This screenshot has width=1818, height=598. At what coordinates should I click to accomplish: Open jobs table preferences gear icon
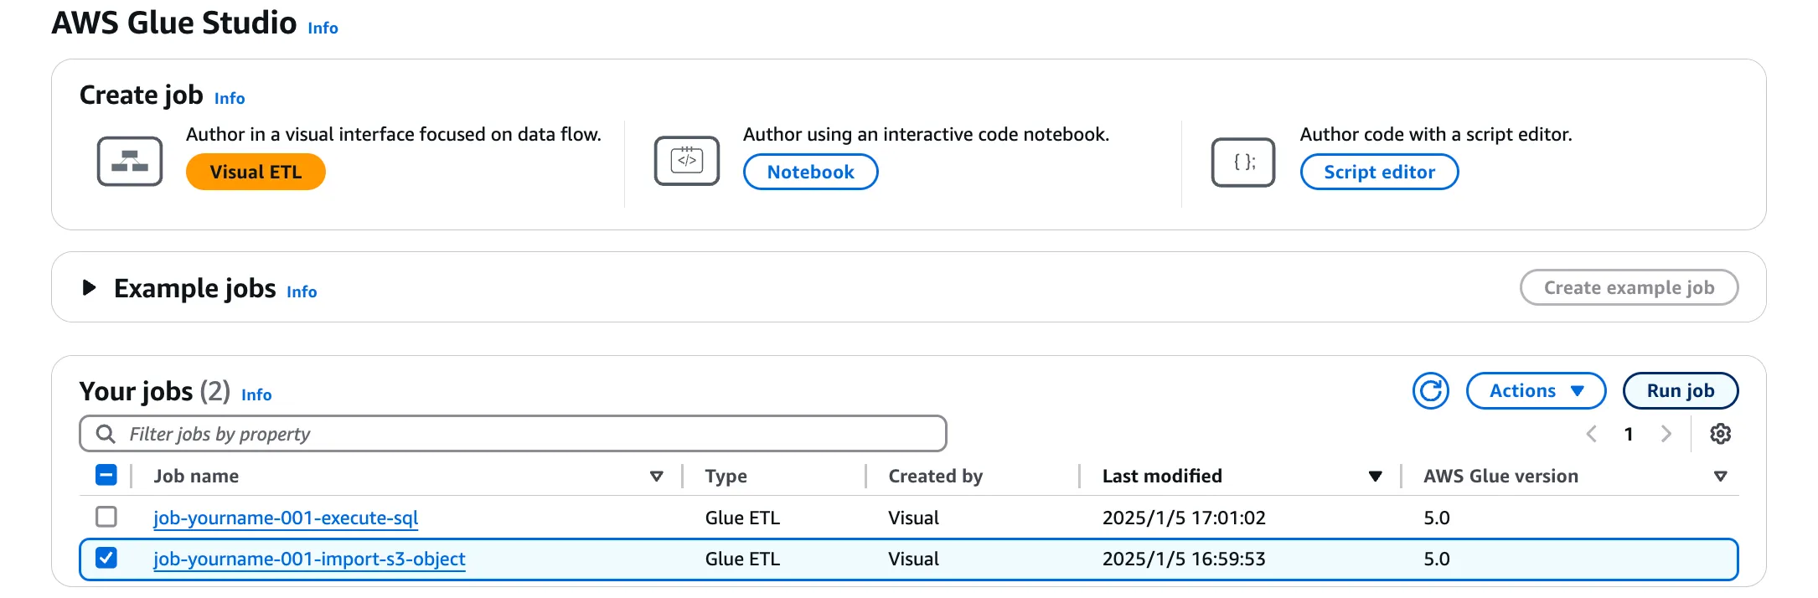tap(1720, 434)
